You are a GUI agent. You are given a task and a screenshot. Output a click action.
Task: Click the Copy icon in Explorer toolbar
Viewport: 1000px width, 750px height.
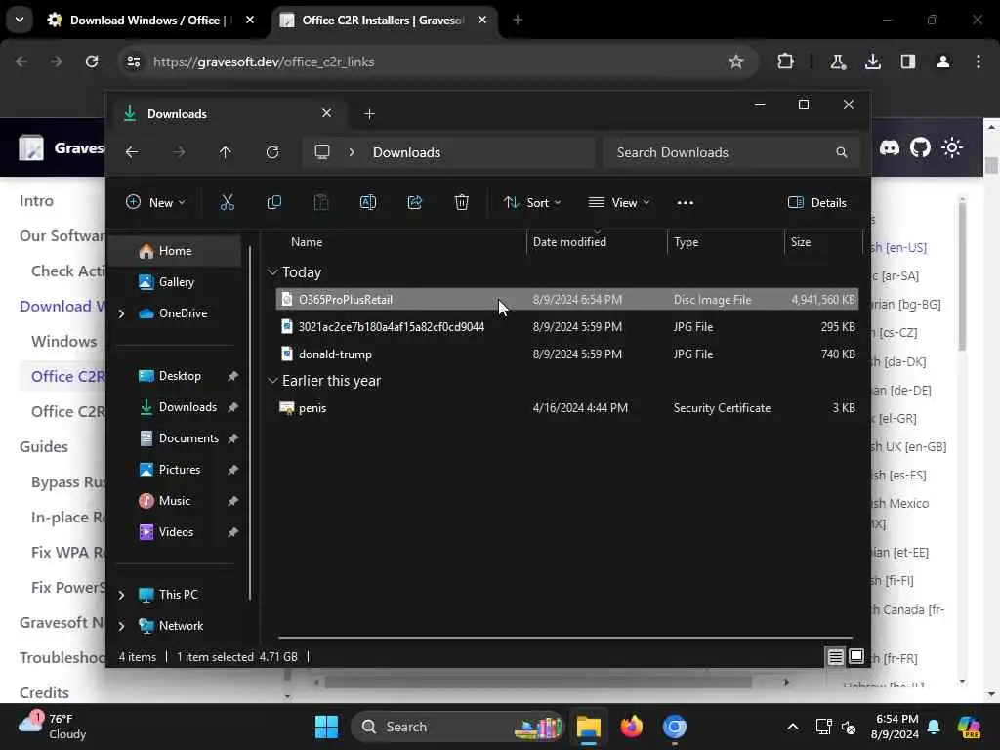(274, 203)
